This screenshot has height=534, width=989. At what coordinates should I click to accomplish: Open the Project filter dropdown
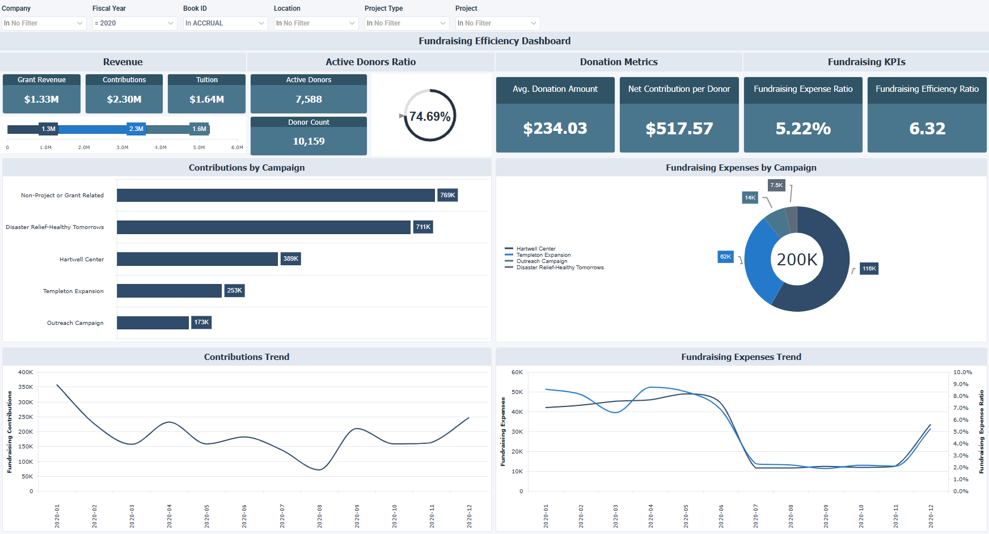[x=497, y=23]
